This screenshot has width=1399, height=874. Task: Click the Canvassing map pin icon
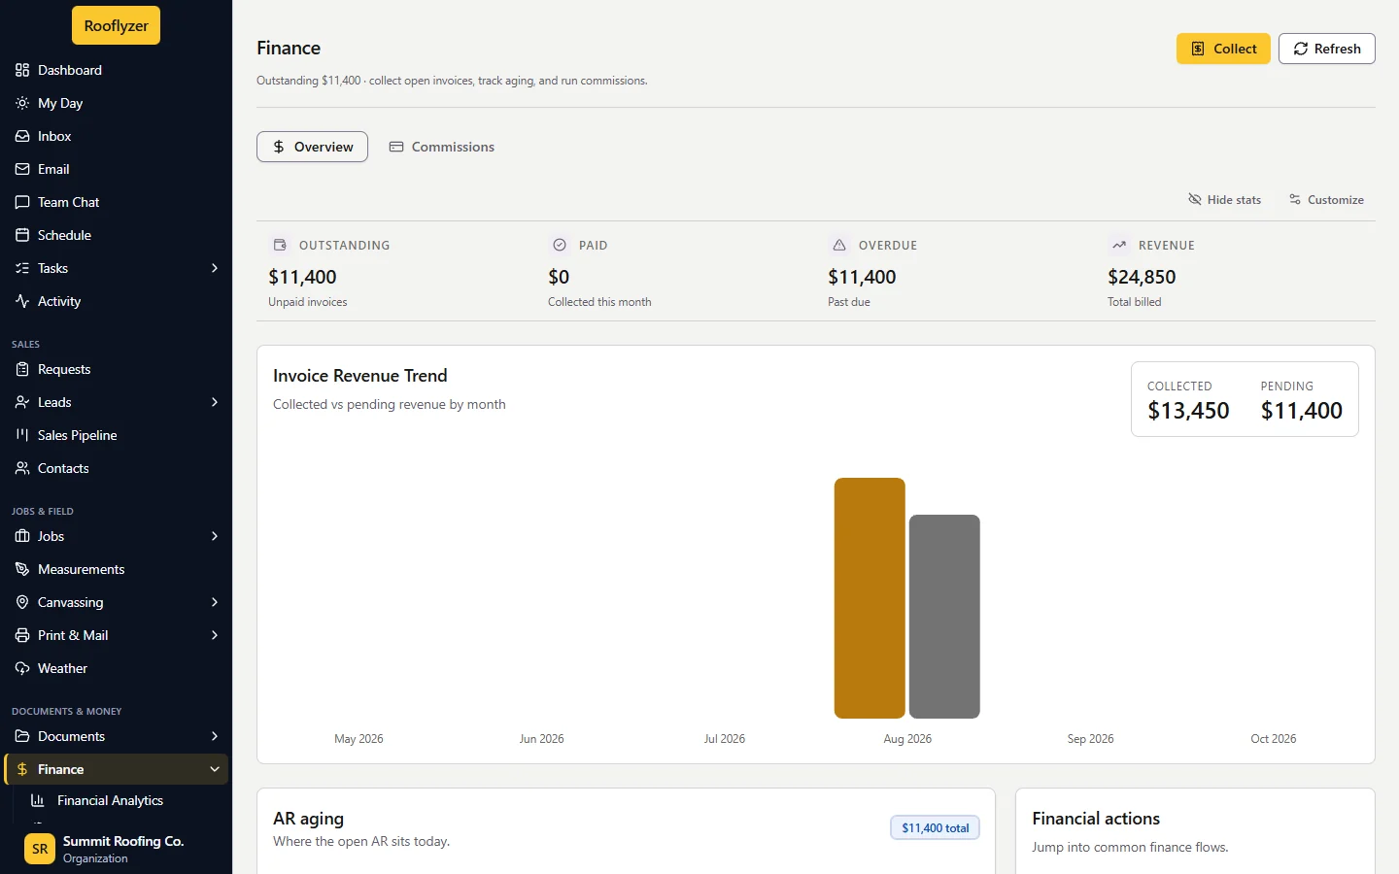[22, 602]
